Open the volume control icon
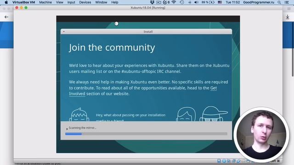Image resolution: width=294 pixels, height=165 pixels. 196,2
